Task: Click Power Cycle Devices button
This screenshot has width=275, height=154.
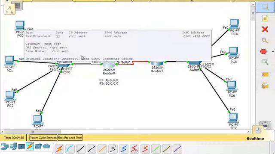Action: [x=43, y=138]
